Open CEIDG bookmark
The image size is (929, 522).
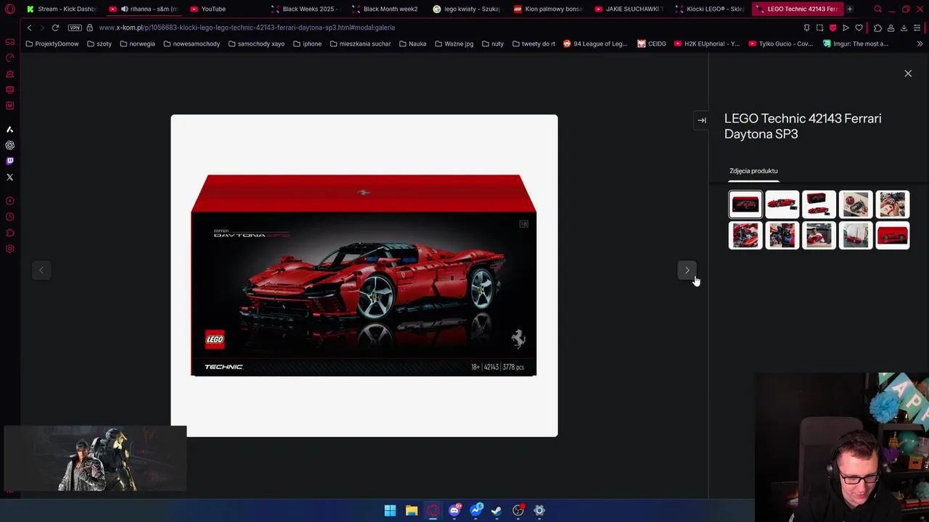652,43
